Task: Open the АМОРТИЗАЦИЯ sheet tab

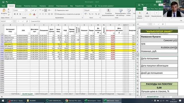Action: [x=41, y=94]
